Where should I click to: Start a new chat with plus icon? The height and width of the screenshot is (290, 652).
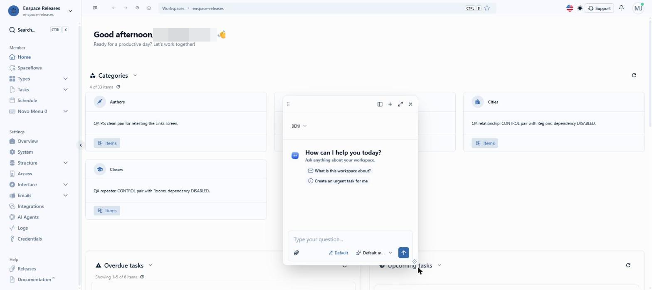(390, 104)
